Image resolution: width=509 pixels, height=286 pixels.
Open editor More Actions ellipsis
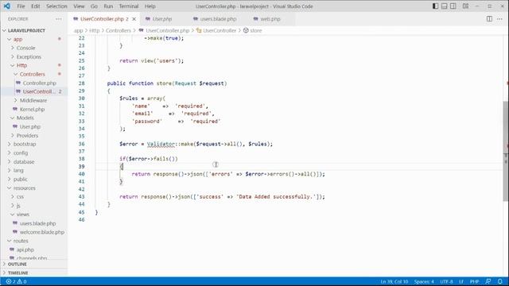pyautogui.click(x=499, y=19)
